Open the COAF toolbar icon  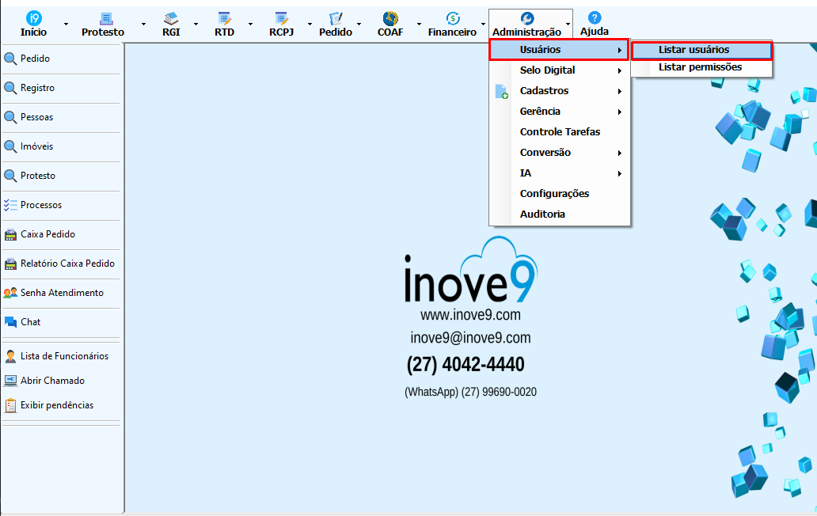(x=389, y=18)
